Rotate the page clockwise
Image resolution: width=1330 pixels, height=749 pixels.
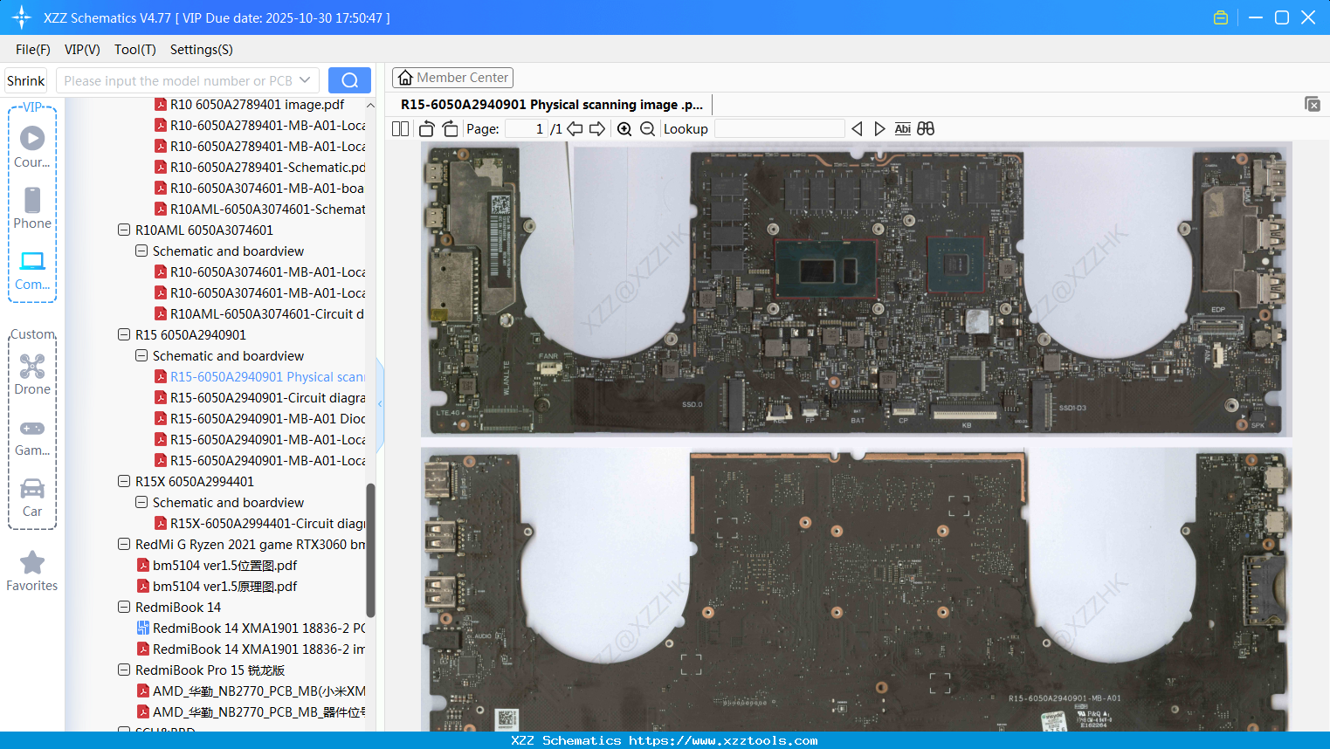(451, 129)
